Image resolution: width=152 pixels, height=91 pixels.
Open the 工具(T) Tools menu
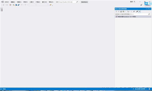click(32, 2)
